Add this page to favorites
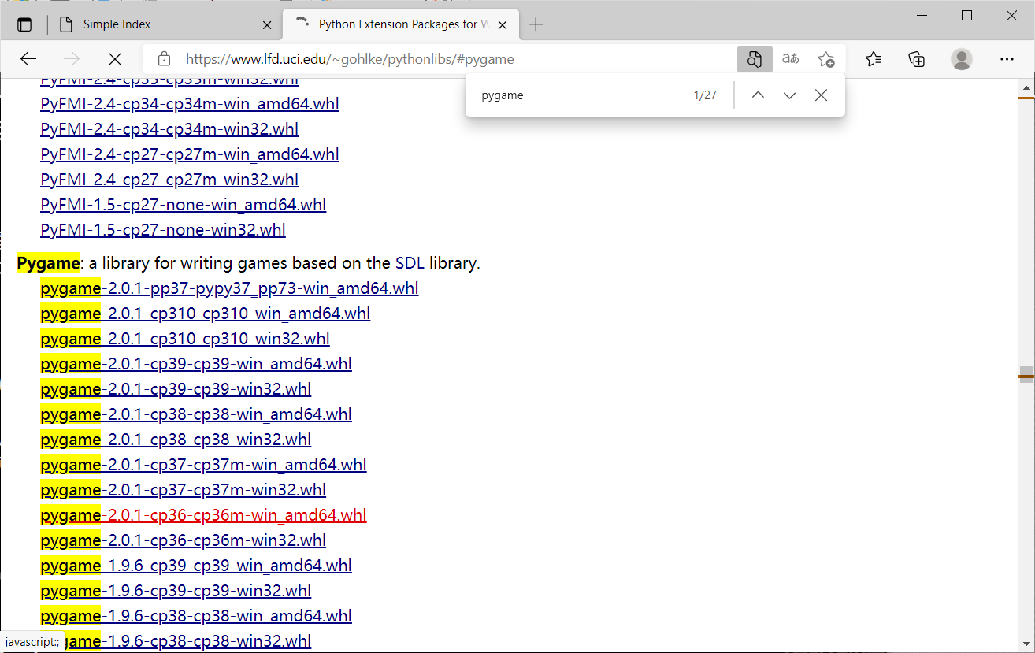 point(825,59)
